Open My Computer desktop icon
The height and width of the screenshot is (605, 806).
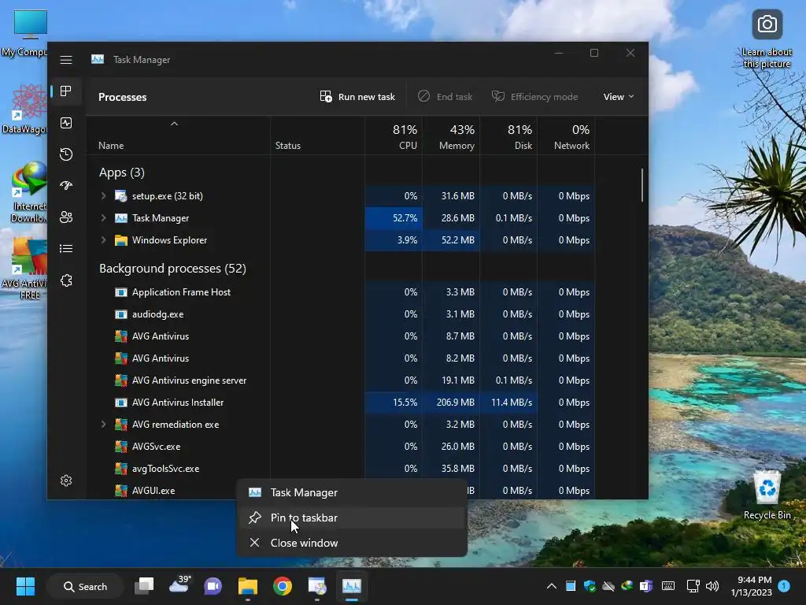tap(29, 33)
